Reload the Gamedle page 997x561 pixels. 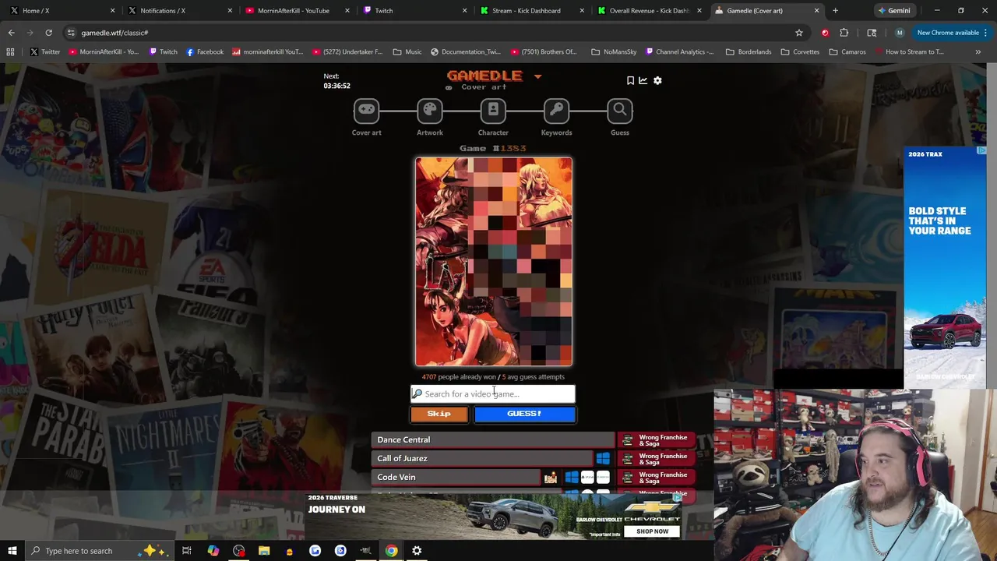48,33
